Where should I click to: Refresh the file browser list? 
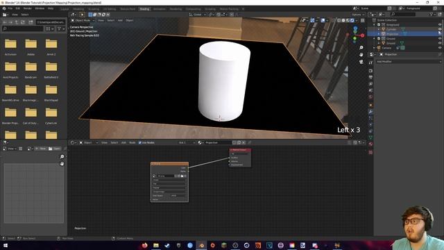(23, 22)
